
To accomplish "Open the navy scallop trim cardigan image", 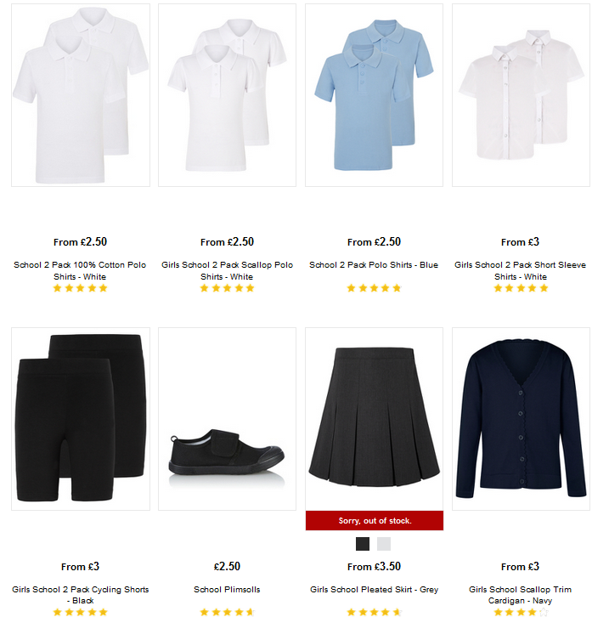I will [521, 419].
